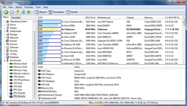Select the Software tree icon

pos(8,47)
